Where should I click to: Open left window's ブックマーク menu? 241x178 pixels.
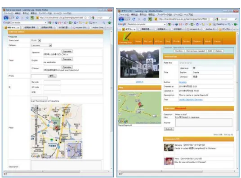tap(45, 13)
